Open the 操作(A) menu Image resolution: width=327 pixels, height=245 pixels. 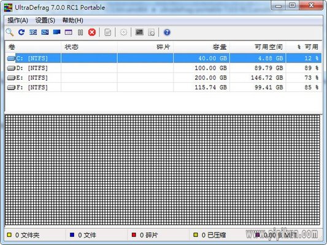[x=18, y=20]
